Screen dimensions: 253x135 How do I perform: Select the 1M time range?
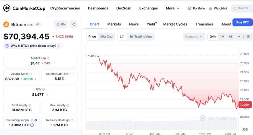(x=222, y=37)
